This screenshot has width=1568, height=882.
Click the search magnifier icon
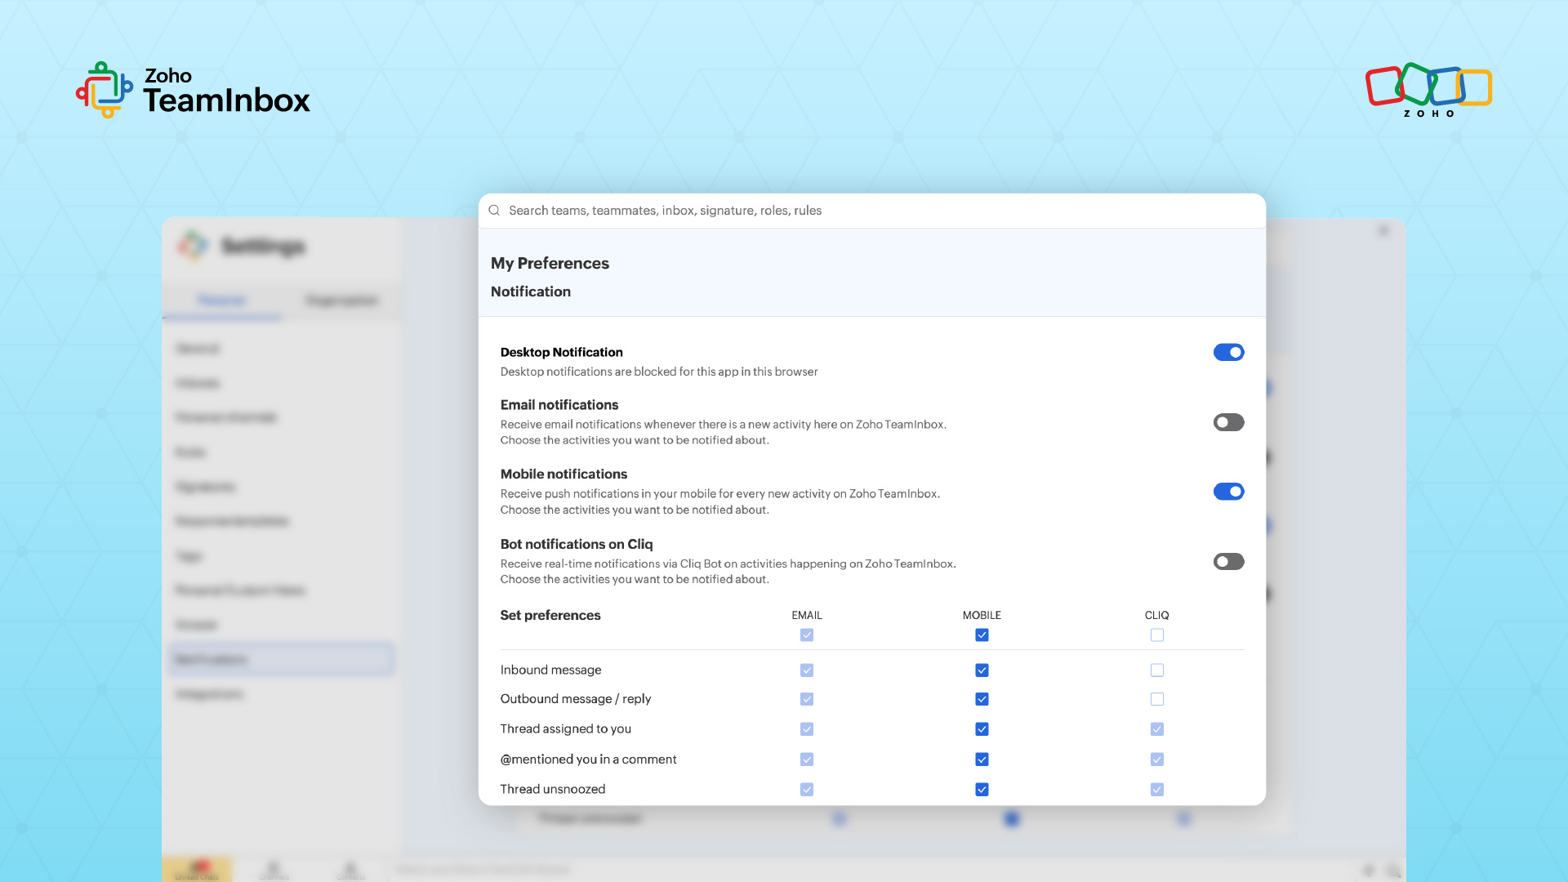pyautogui.click(x=494, y=211)
